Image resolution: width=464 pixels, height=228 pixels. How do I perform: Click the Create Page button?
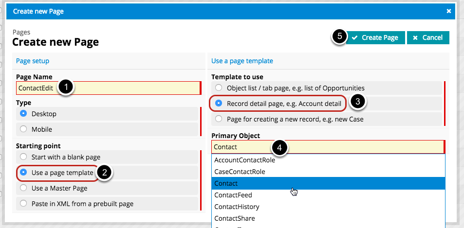click(375, 37)
